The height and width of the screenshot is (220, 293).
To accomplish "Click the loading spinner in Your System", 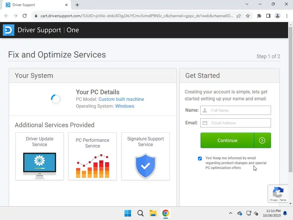I will (x=56, y=99).
